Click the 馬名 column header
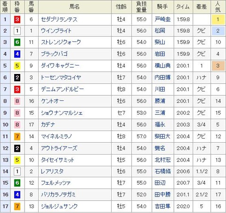Viewport: 226px width, 213px height. click(x=75, y=7)
